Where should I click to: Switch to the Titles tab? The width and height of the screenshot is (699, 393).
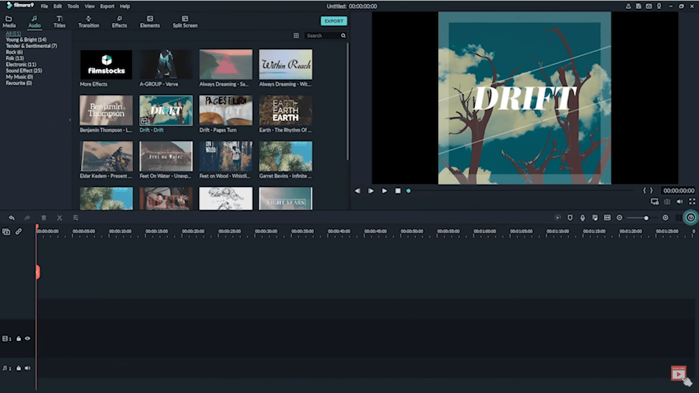point(59,22)
